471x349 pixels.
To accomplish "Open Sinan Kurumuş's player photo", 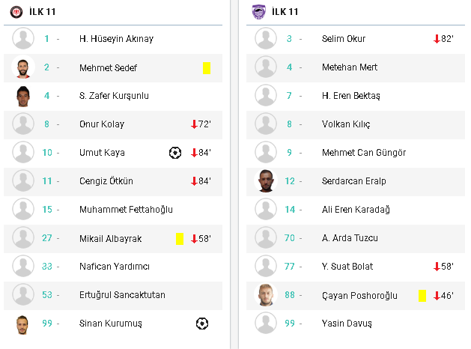I will click(22, 325).
